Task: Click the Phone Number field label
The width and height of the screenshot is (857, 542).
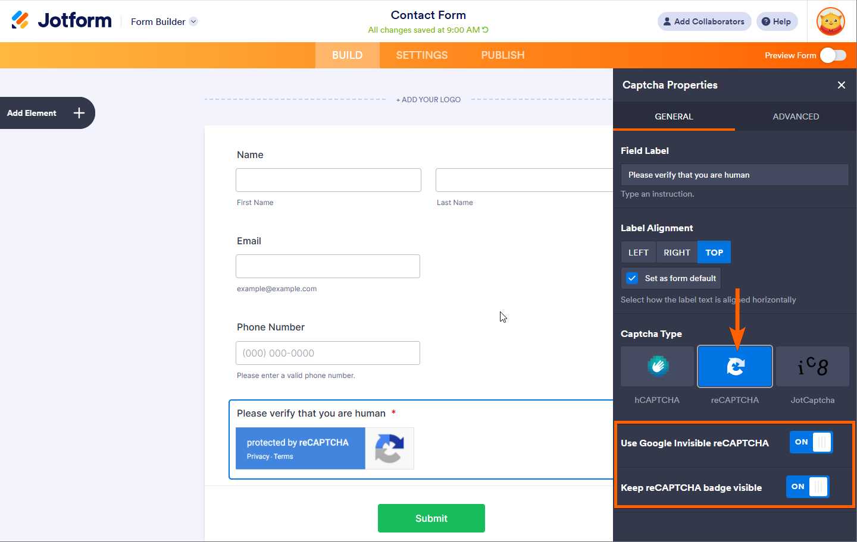Action: (x=271, y=327)
